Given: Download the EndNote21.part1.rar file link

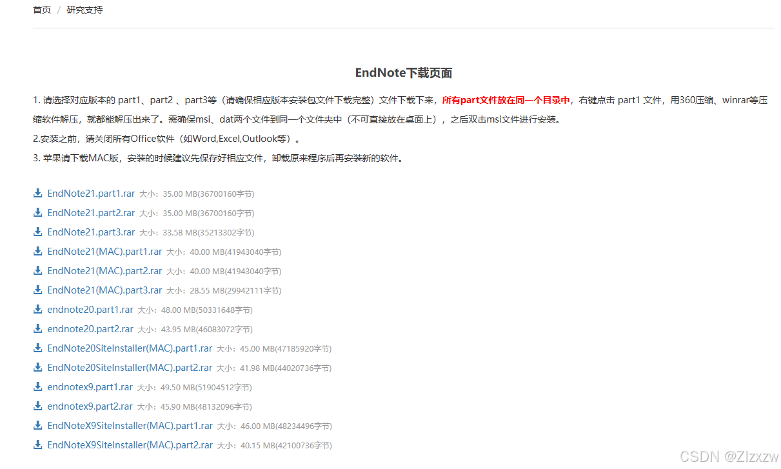Looking at the screenshot, I should click(x=91, y=194).
